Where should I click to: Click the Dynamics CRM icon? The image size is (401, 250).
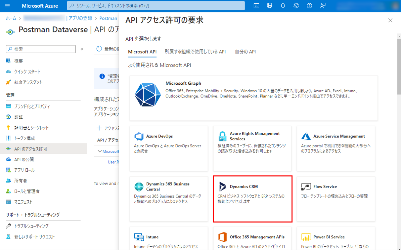(222, 186)
